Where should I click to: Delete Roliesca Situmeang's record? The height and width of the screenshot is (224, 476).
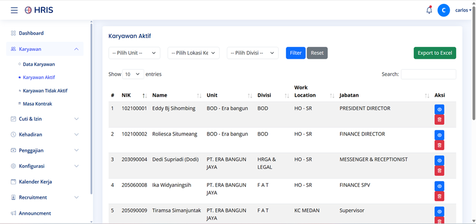pyautogui.click(x=439, y=146)
